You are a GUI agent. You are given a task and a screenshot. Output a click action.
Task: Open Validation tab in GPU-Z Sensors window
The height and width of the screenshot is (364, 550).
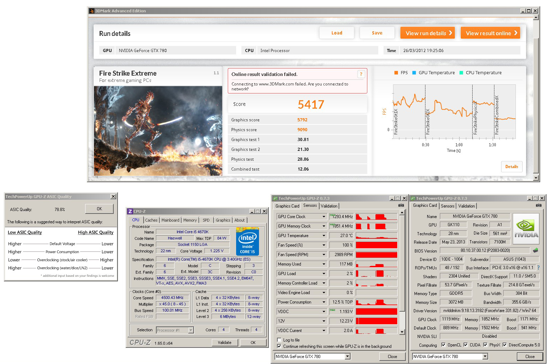tap(329, 206)
